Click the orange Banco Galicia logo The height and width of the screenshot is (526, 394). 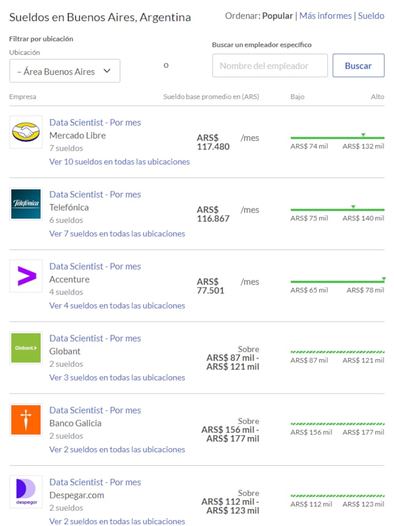point(26,420)
